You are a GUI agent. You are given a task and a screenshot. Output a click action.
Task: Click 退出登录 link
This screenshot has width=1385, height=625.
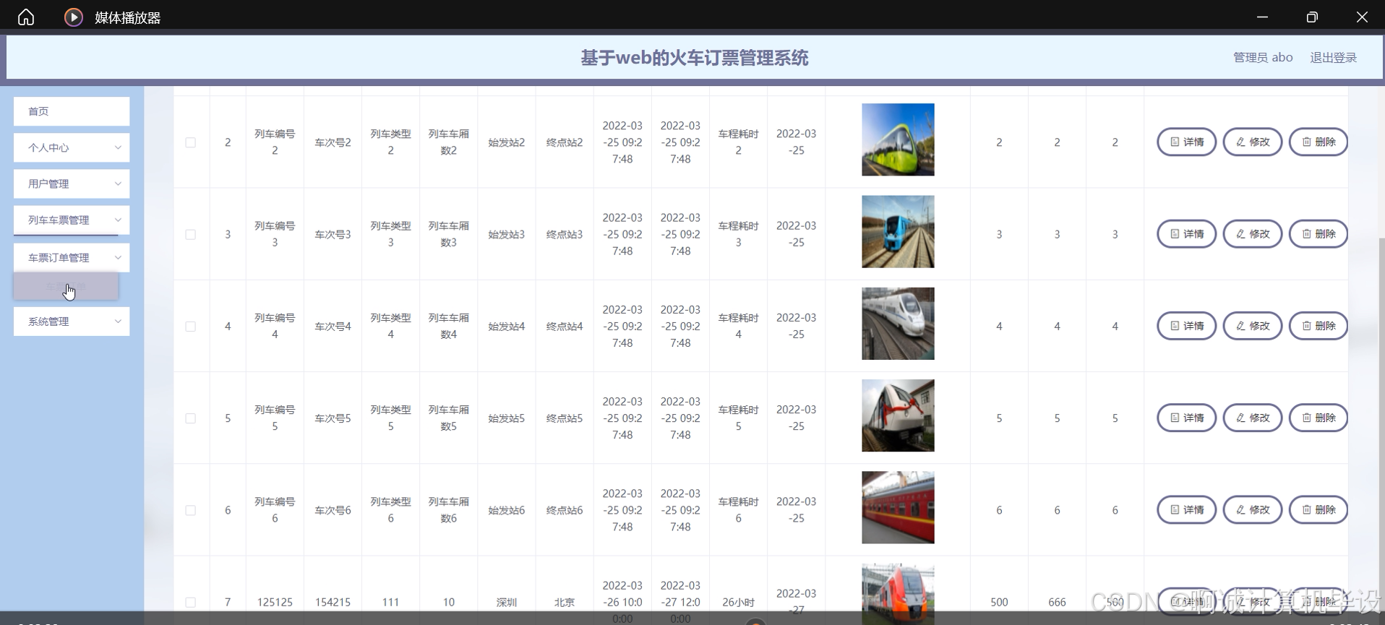point(1333,57)
